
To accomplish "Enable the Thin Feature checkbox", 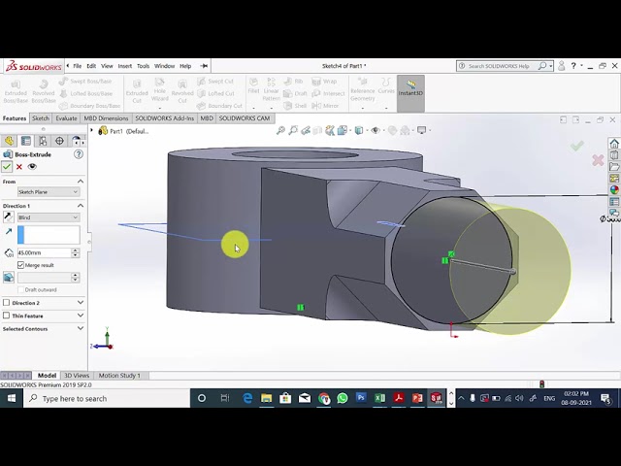I will click(7, 316).
